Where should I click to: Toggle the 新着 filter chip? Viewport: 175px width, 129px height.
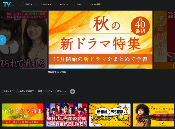click(40, 91)
